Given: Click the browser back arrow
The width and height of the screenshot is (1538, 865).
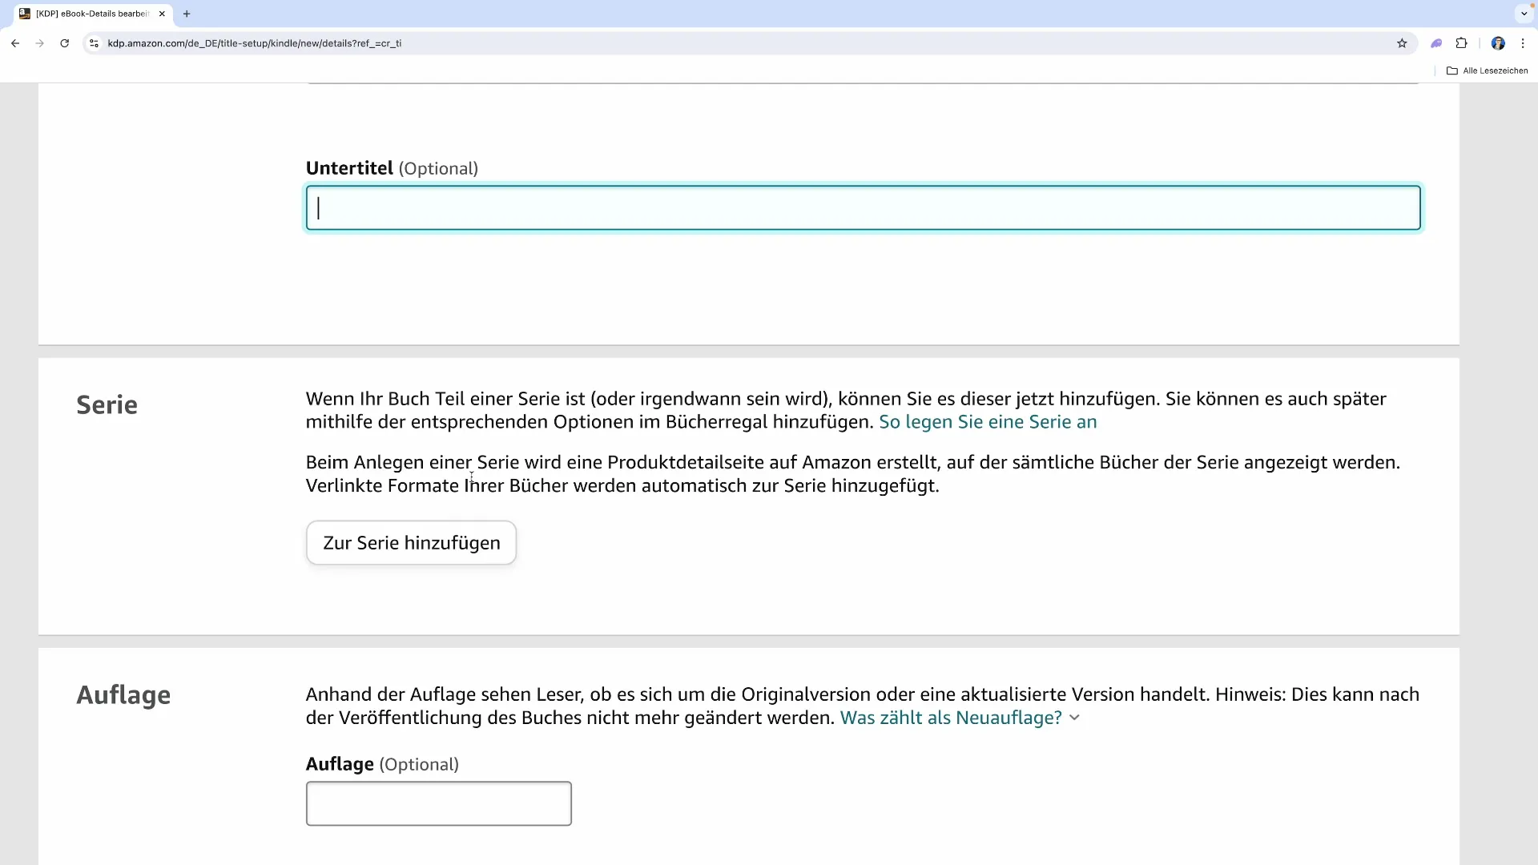Looking at the screenshot, I should click(15, 43).
